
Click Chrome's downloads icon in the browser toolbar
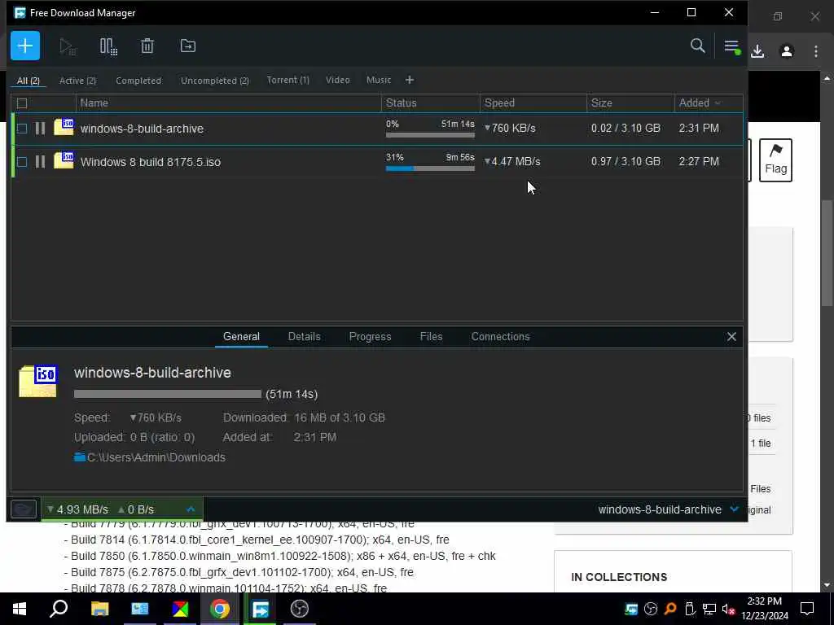click(x=757, y=51)
